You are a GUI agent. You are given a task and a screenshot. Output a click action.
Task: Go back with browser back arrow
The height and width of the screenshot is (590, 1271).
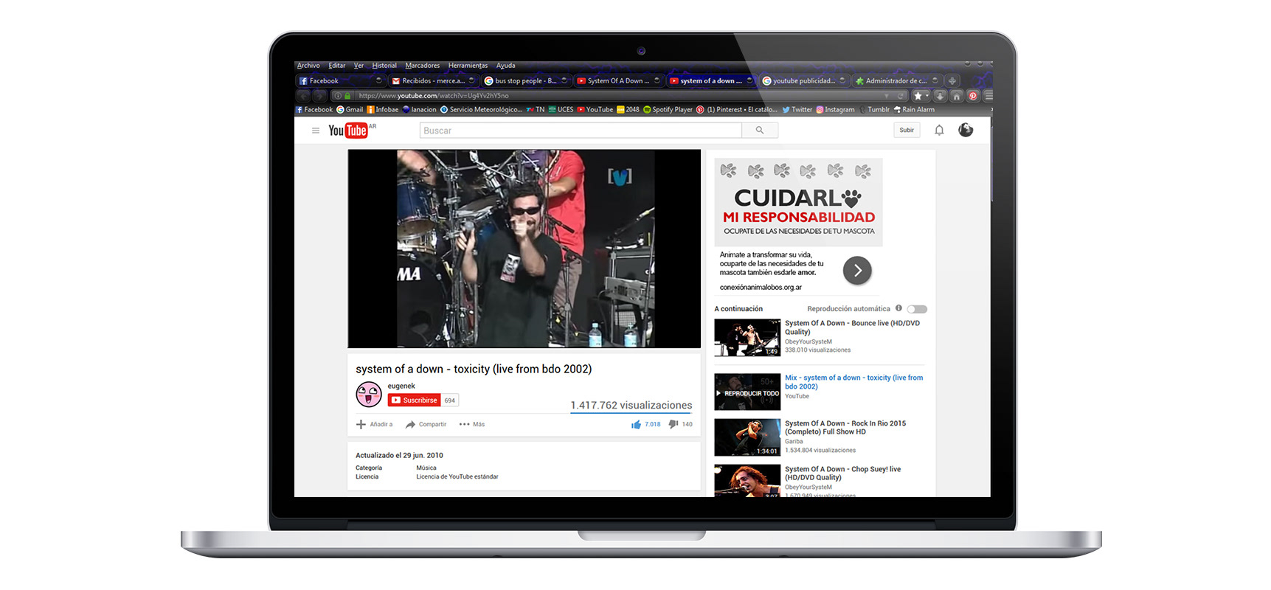(303, 96)
